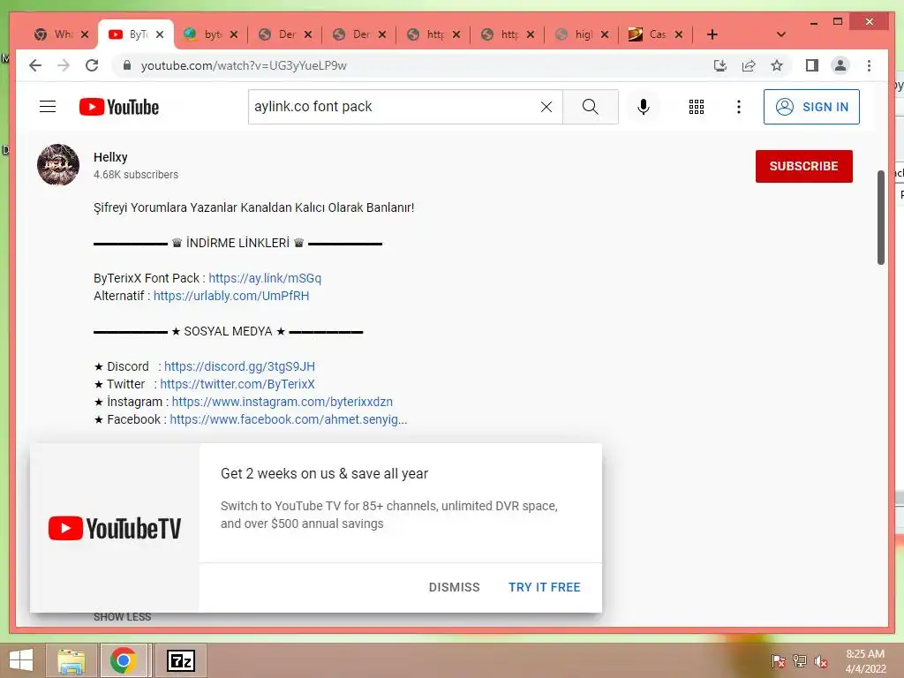
Task: Close the 'Cas' tab
Action: click(x=679, y=34)
